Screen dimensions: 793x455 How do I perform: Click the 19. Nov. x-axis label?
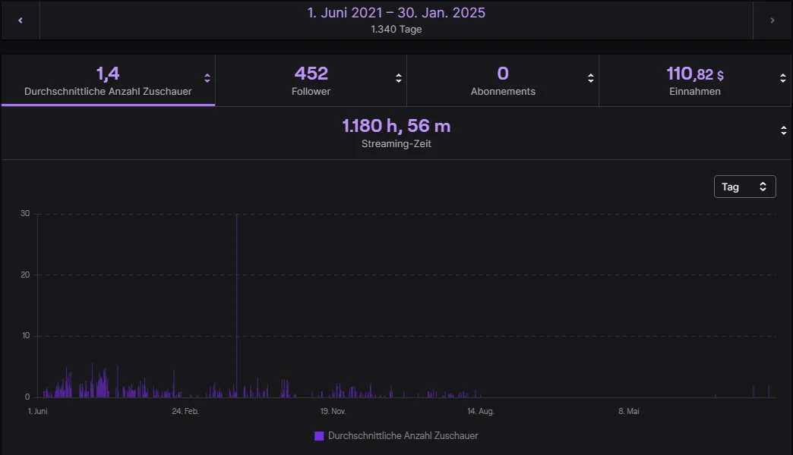(x=333, y=411)
